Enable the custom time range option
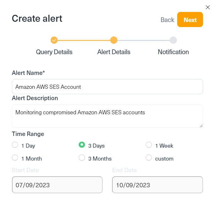 (149, 158)
